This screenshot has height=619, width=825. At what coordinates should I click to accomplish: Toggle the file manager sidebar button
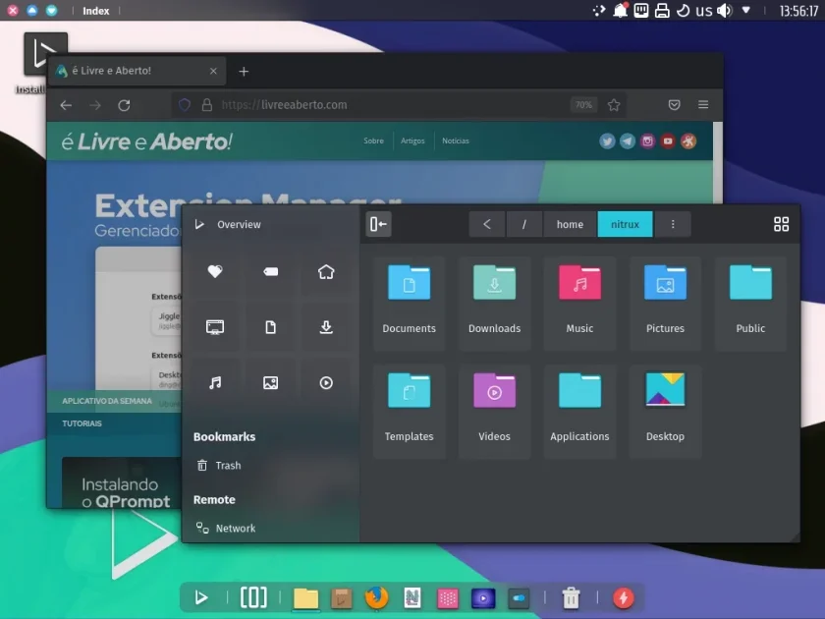(378, 224)
